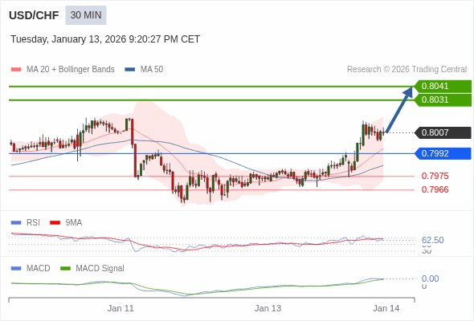The image size is (474, 321).
Task: Click the RSI legend label
Action: 33,223
